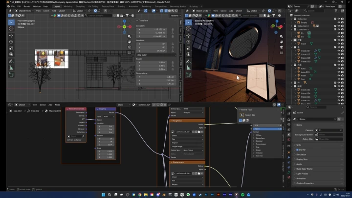Viewport: 352px width, 198px height.
Task: Adjust the IOR slider in shader node
Action: click(267, 126)
